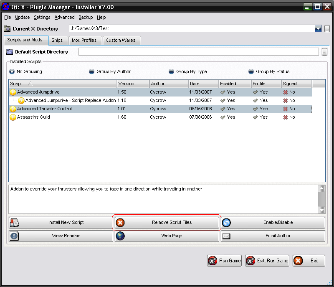This screenshot has width=334, height=287.
Task: Click Signed red cross for Advanced Thruster Control
Action: (x=286, y=109)
